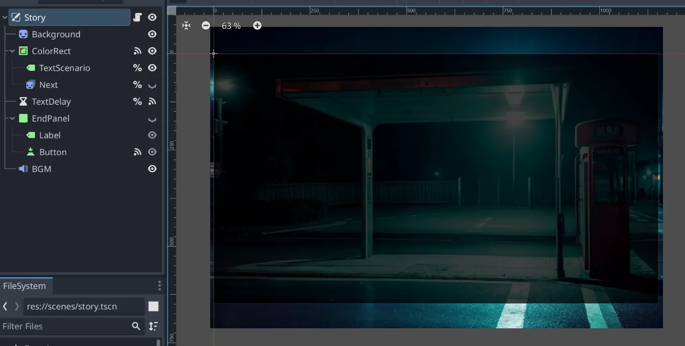Switch to the FileSystem tab

[25, 286]
